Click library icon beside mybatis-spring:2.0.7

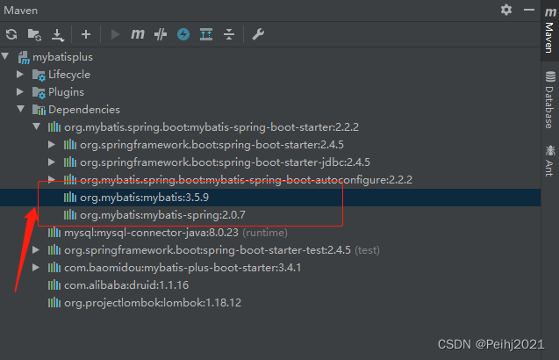(x=70, y=214)
